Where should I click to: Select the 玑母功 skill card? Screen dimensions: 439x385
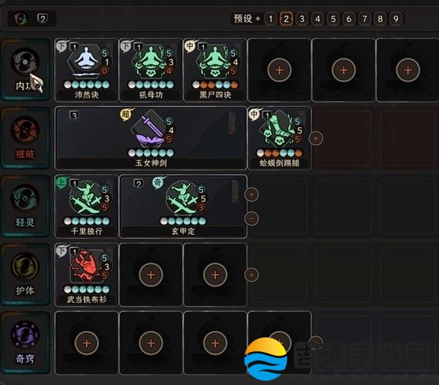(151, 70)
